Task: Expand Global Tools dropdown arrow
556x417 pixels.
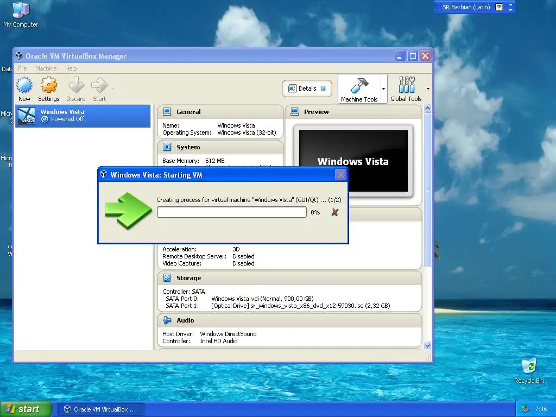Action: pos(428,89)
